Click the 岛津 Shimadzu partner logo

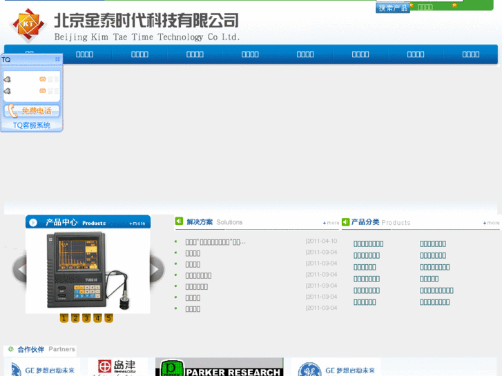click(x=117, y=367)
